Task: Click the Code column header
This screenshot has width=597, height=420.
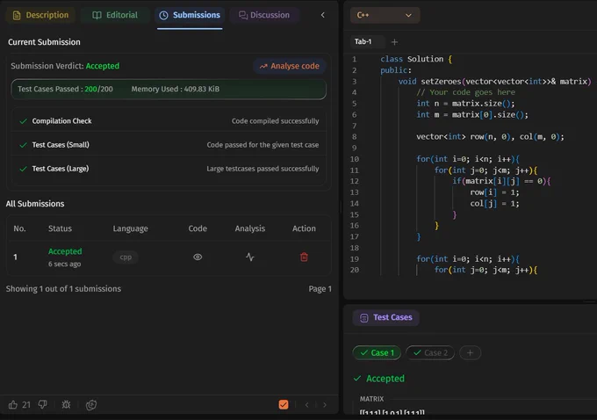Action: tap(198, 228)
